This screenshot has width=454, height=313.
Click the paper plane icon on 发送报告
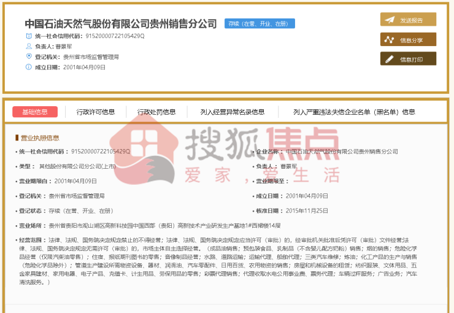click(x=390, y=20)
